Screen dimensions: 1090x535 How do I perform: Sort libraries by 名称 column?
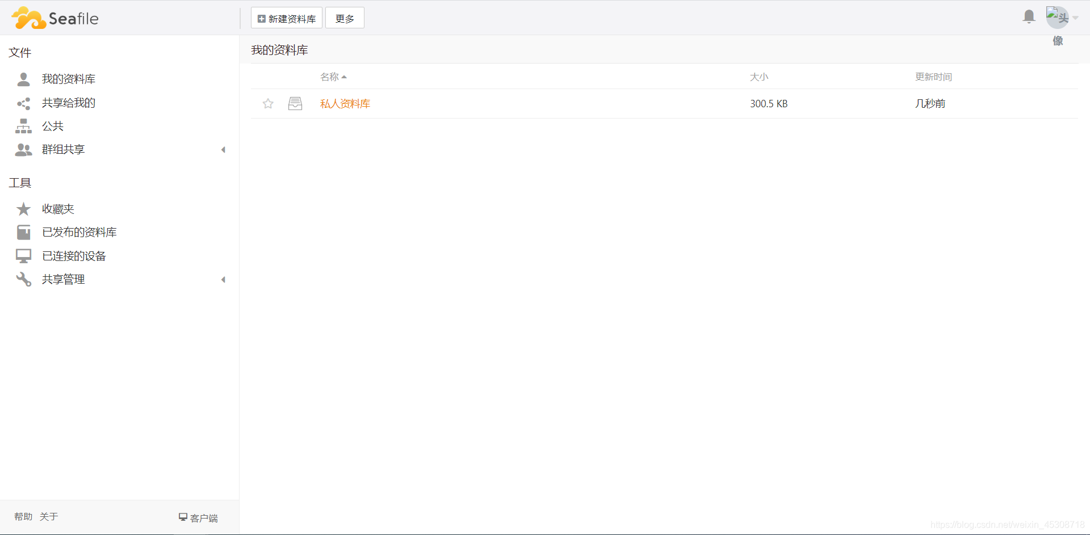pyautogui.click(x=333, y=77)
